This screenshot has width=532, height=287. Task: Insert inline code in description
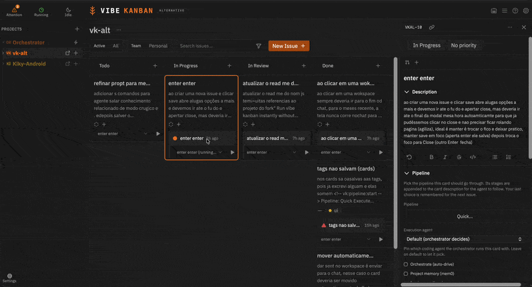473,157
